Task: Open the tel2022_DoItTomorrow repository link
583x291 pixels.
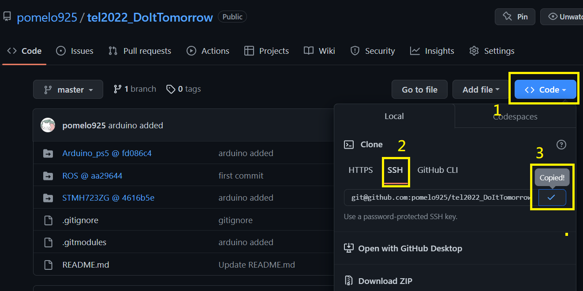Action: (x=150, y=17)
